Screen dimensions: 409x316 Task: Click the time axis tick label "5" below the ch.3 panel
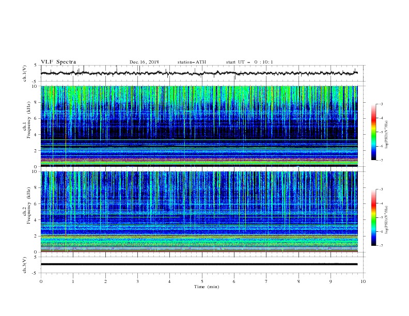pos(202,281)
